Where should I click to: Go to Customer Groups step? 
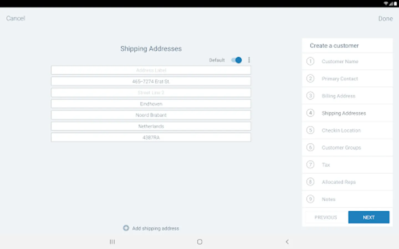click(x=347, y=147)
